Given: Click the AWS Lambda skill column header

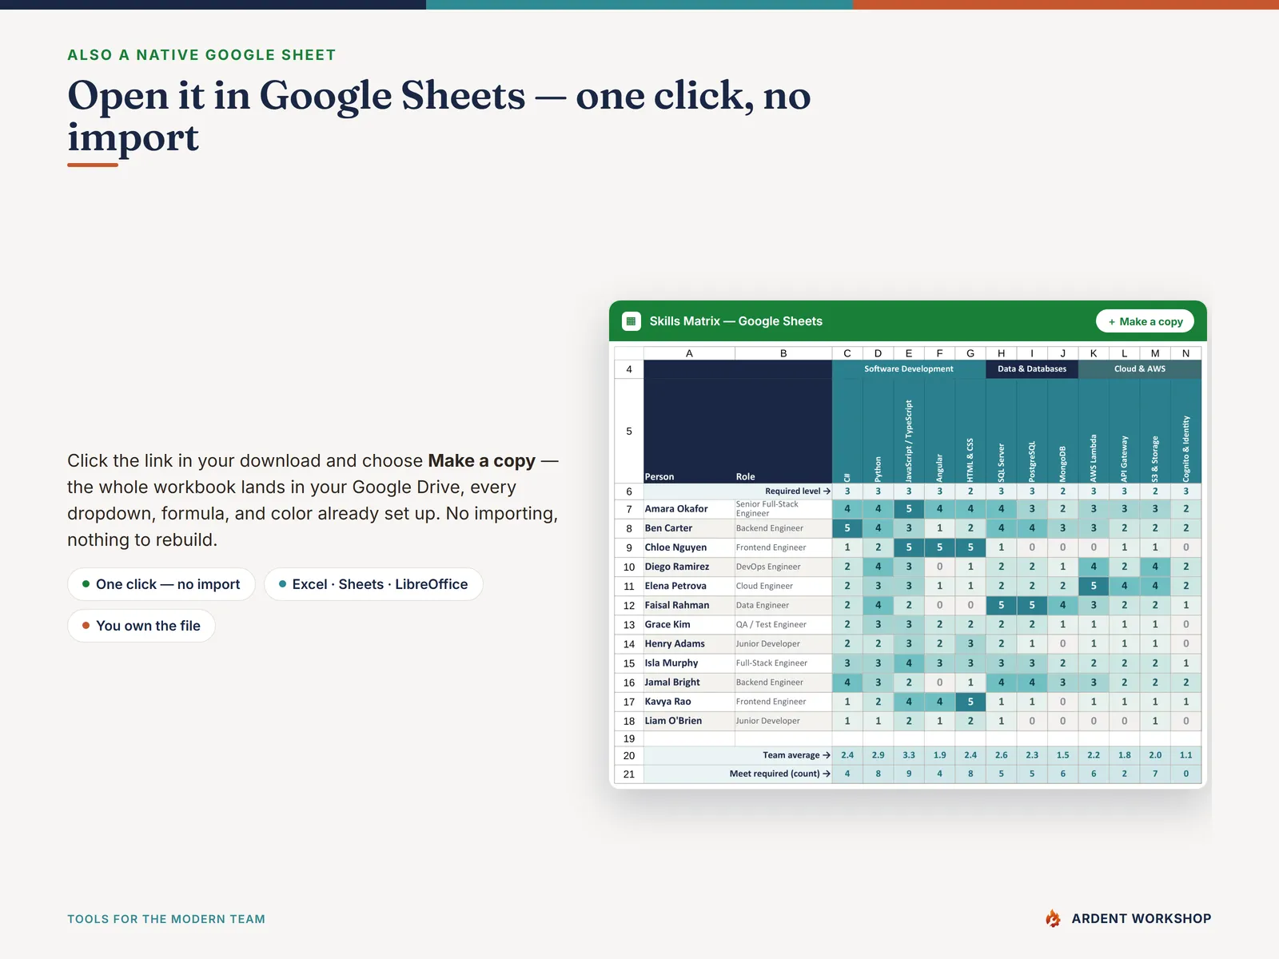Looking at the screenshot, I should click(1094, 432).
